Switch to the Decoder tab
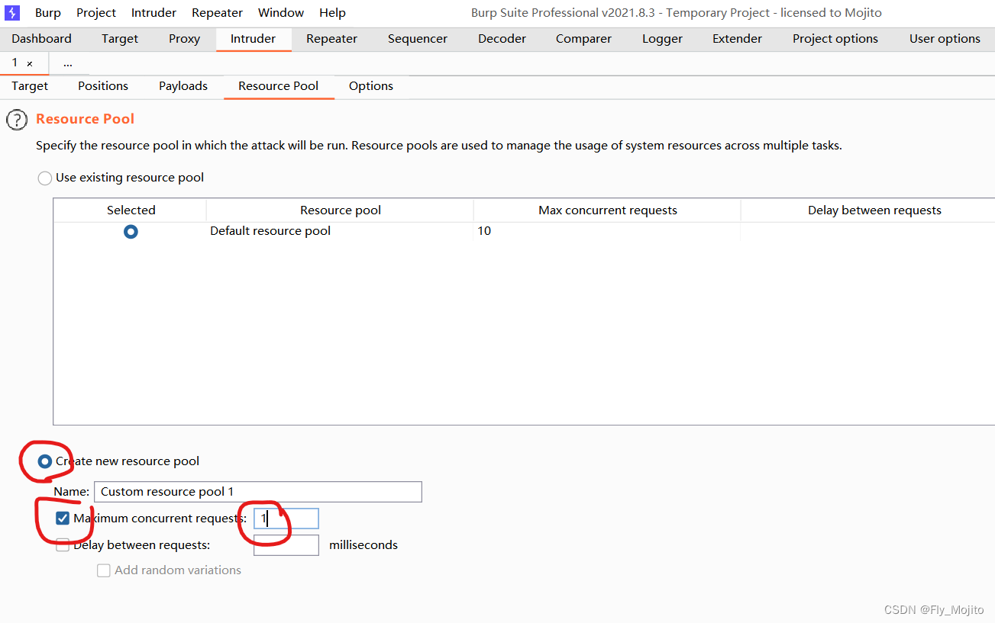This screenshot has width=995, height=623. [x=502, y=39]
